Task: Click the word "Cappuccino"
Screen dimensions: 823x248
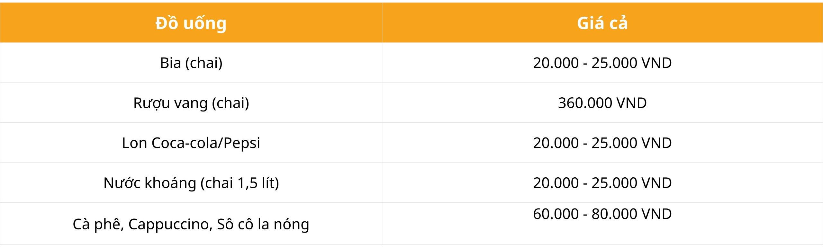Action: coord(170,224)
